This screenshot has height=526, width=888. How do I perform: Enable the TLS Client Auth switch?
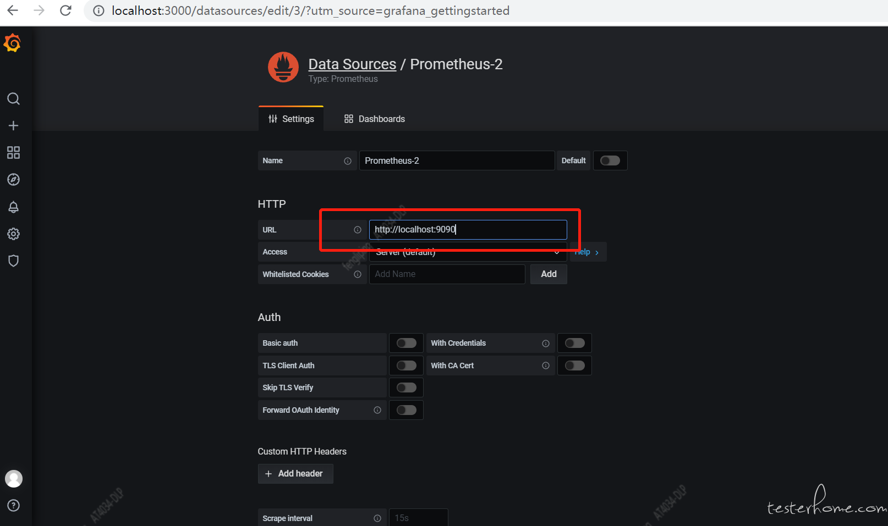point(407,366)
